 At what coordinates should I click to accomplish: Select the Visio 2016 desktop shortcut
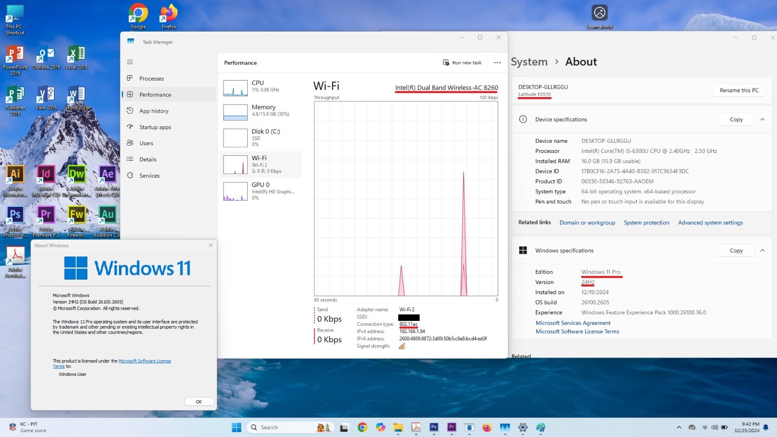[x=46, y=99]
